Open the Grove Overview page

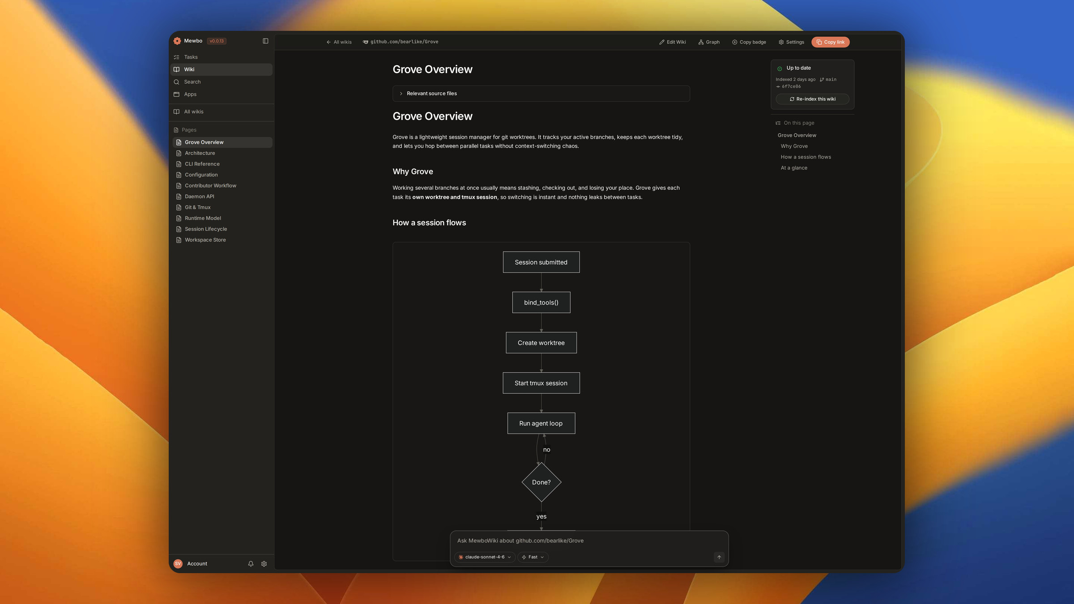(x=222, y=142)
